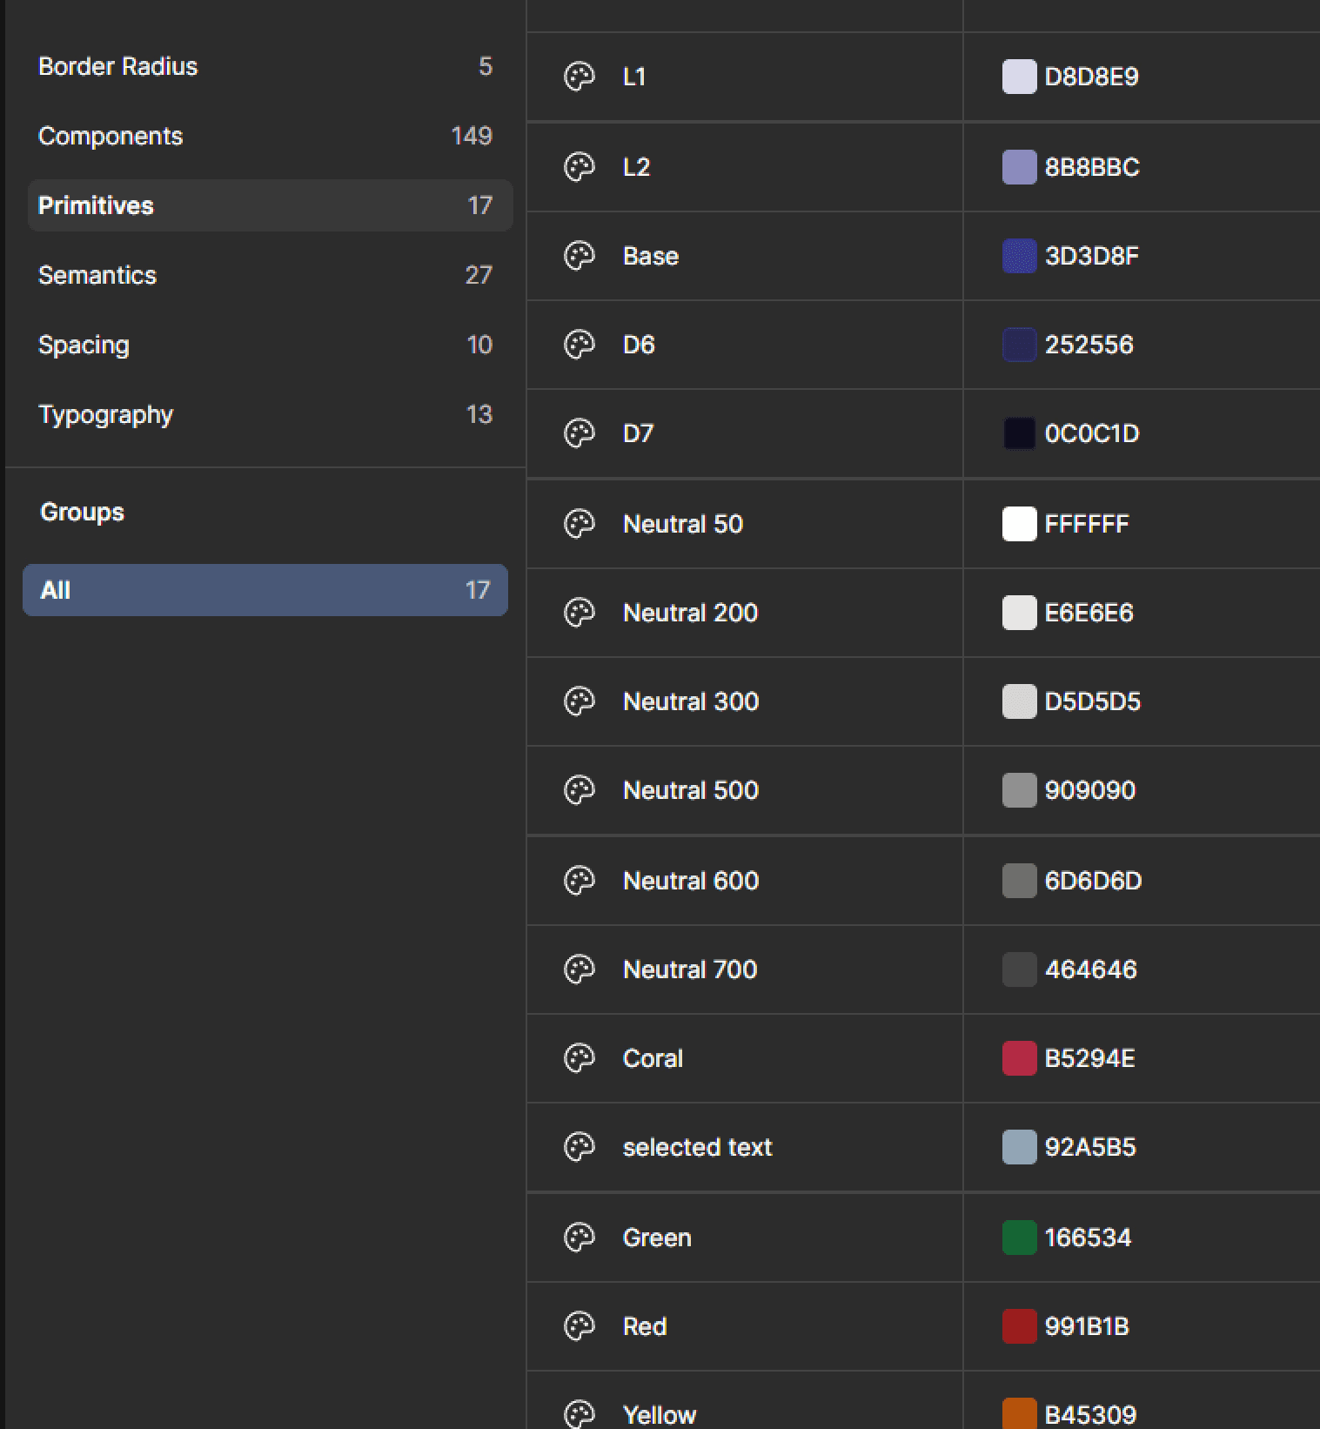Open the Components collection

(270, 136)
